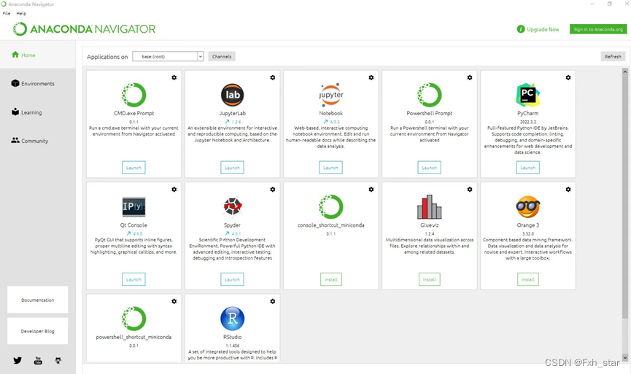Switch to the Environments tab
Image resolution: width=631 pixels, height=374 pixels.
[37, 83]
